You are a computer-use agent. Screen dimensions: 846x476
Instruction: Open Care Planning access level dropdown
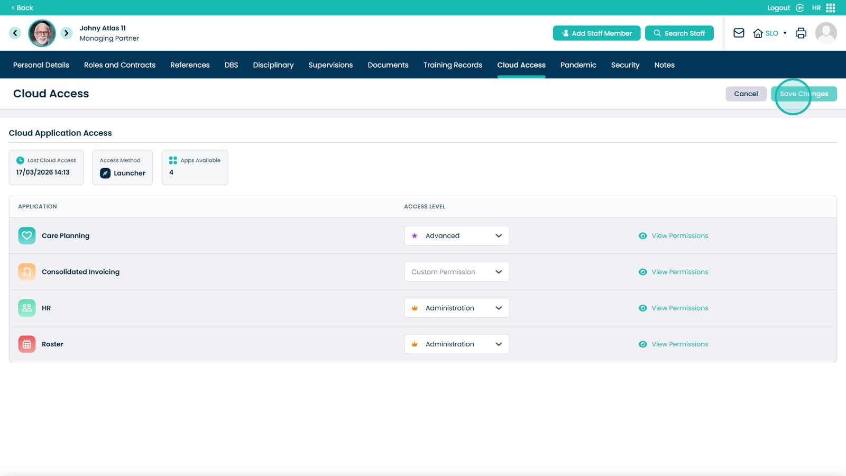point(456,236)
